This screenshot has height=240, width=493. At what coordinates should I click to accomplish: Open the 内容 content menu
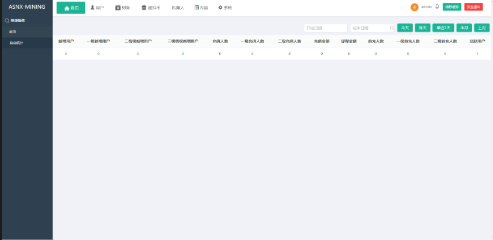point(201,8)
